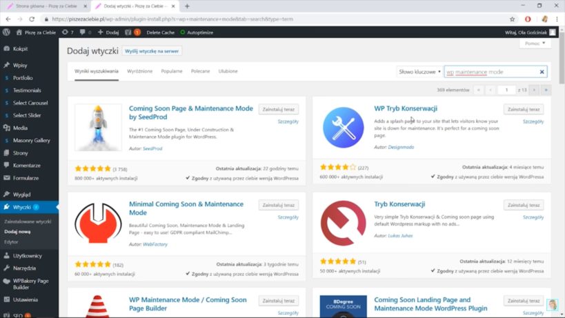
Task: Open Użytkownicy in sidebar
Action: [x=28, y=256]
